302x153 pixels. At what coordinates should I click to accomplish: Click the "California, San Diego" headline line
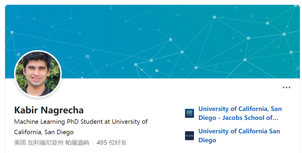click(44, 132)
